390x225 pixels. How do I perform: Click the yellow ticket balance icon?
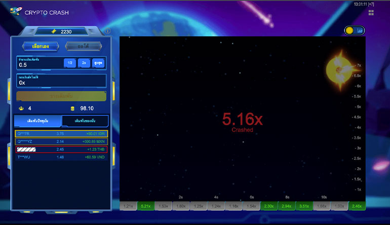54,31
